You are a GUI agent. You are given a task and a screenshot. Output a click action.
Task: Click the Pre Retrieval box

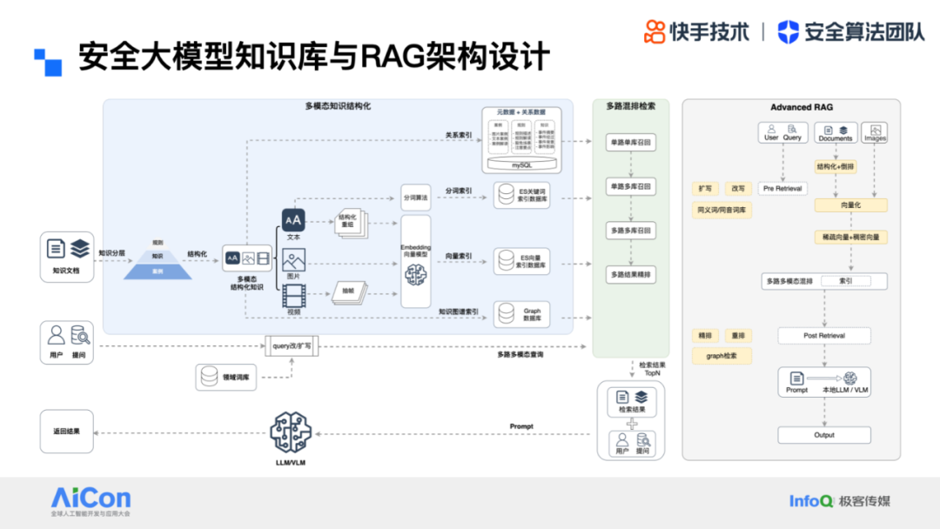(x=782, y=188)
